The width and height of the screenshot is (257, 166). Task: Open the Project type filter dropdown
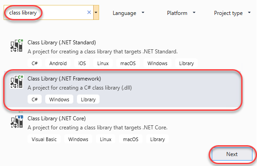[232, 13]
